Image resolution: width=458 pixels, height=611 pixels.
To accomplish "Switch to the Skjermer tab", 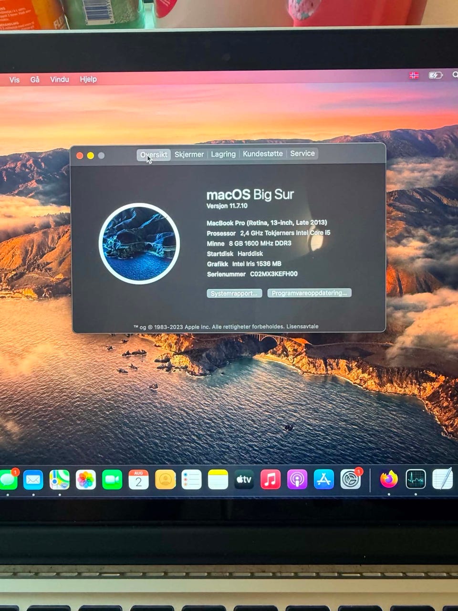I will point(189,154).
